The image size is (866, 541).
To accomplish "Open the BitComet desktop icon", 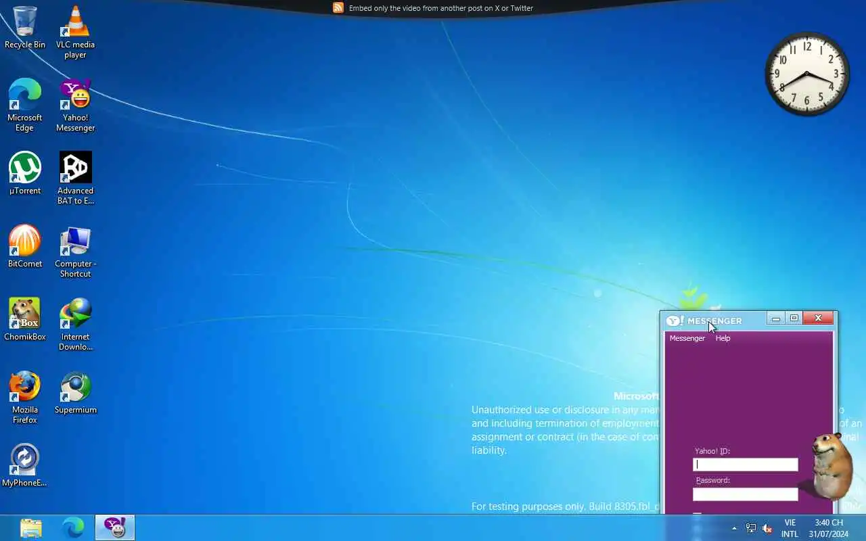I will coord(25,246).
